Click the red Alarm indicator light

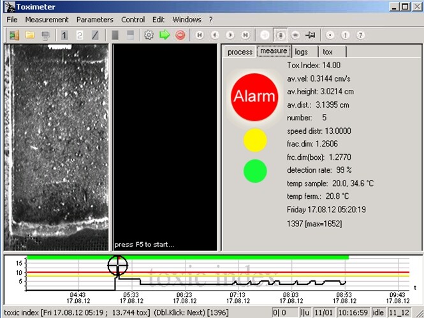coord(254,97)
